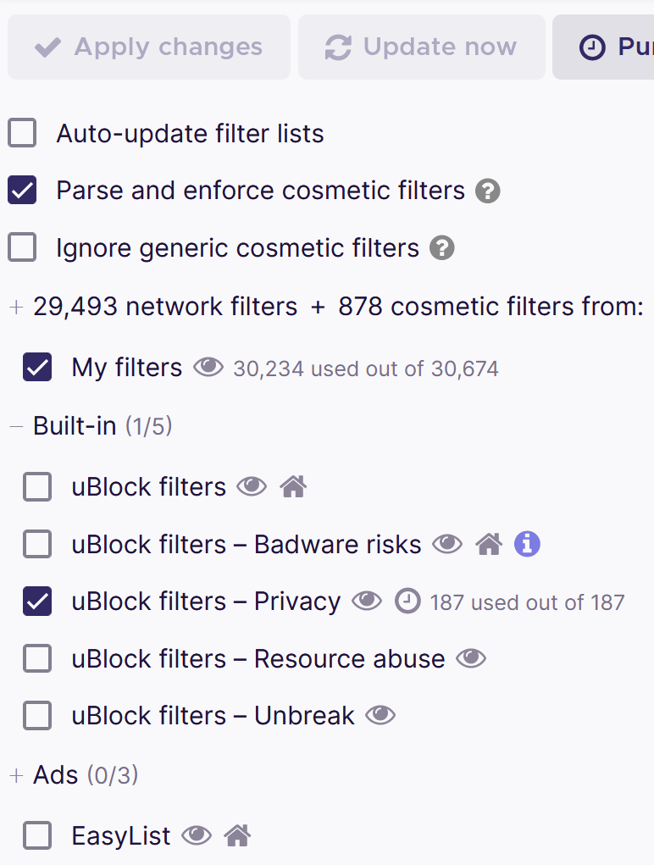Viewport: 654px width, 865px height.
Task: Click the eye icon next to My filters
Action: (x=208, y=367)
